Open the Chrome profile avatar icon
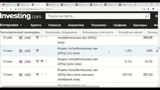The image size is (160, 90). pyautogui.click(x=153, y=9)
